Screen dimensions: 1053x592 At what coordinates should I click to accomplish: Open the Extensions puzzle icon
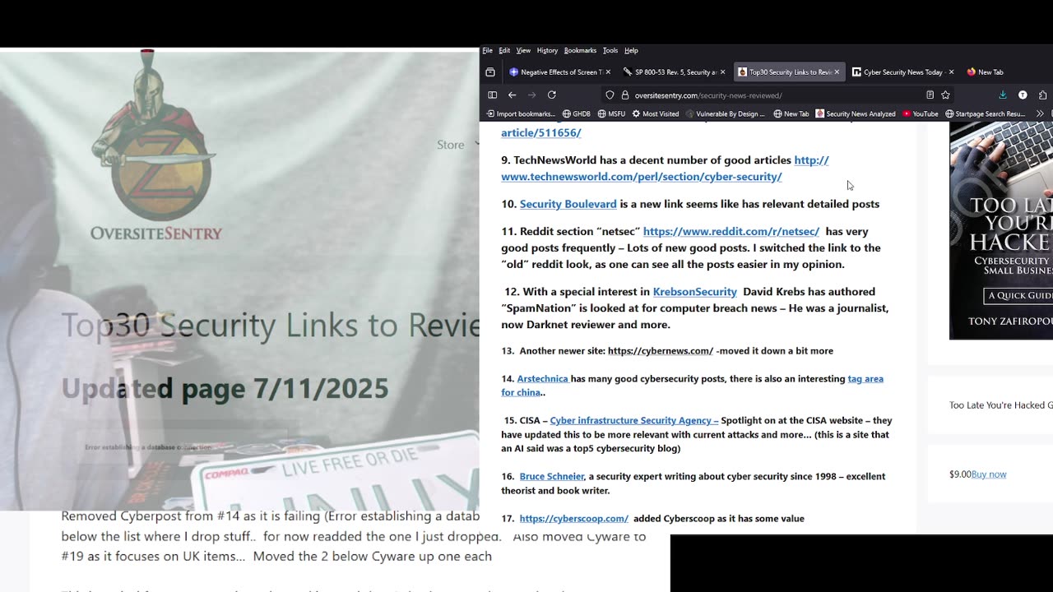pyautogui.click(x=1042, y=95)
